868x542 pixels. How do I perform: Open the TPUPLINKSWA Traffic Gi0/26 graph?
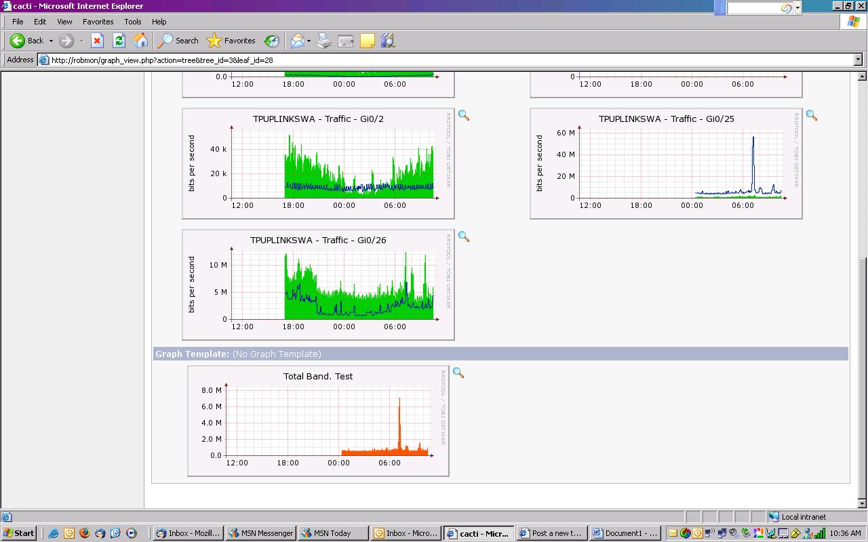pos(318,285)
